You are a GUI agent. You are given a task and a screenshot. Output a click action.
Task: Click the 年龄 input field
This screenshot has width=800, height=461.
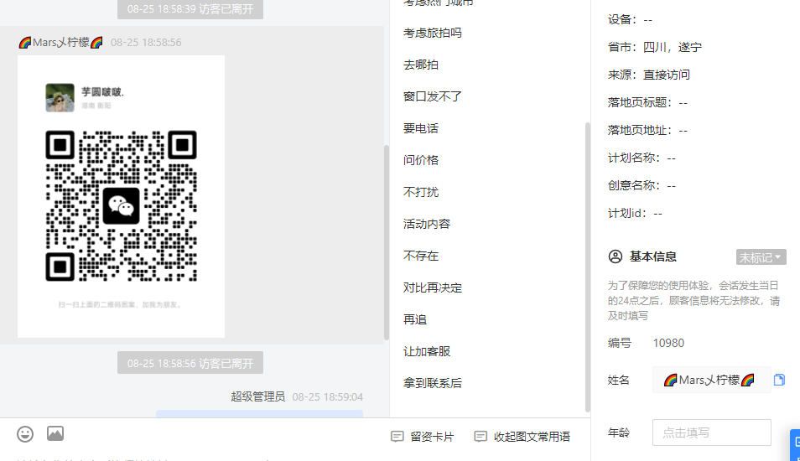711,433
